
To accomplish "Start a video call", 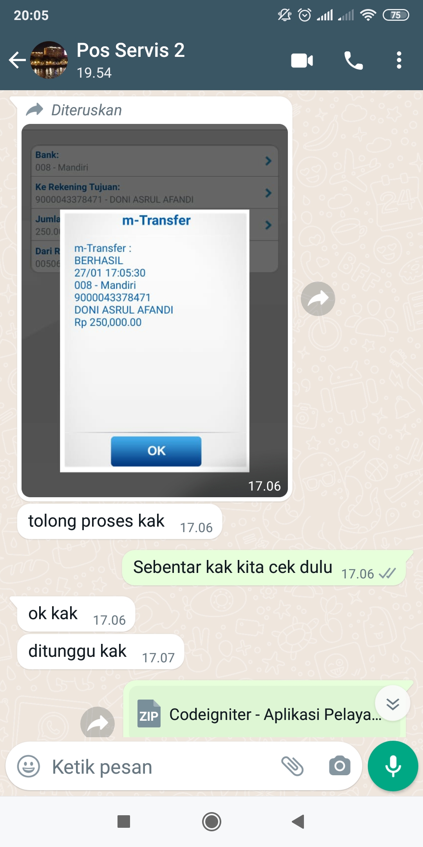I will (x=302, y=60).
